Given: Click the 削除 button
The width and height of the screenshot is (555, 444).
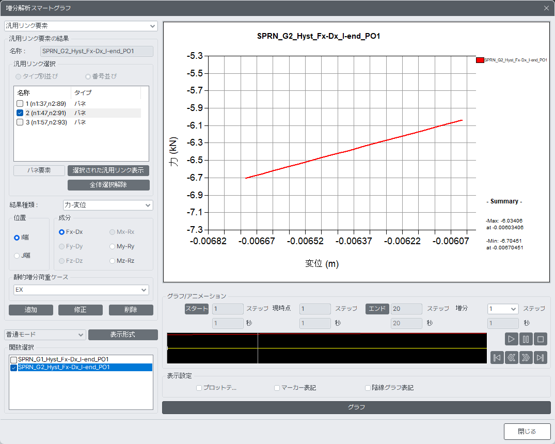Looking at the screenshot, I should coord(131,310).
